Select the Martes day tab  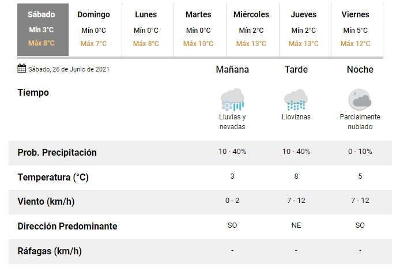tap(198, 29)
